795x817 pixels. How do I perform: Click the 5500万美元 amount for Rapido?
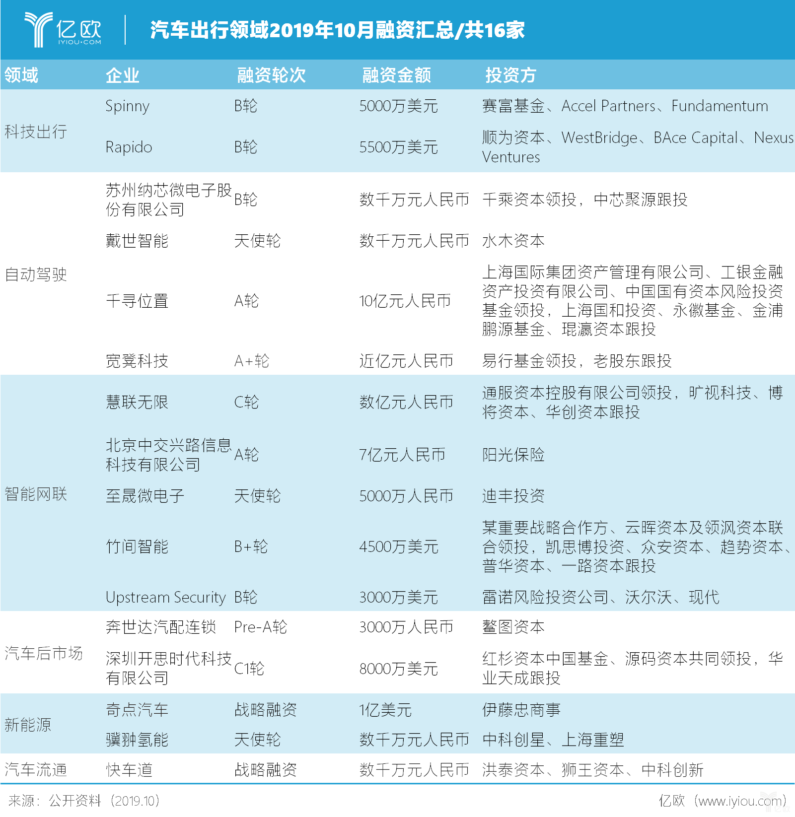pos(398,147)
